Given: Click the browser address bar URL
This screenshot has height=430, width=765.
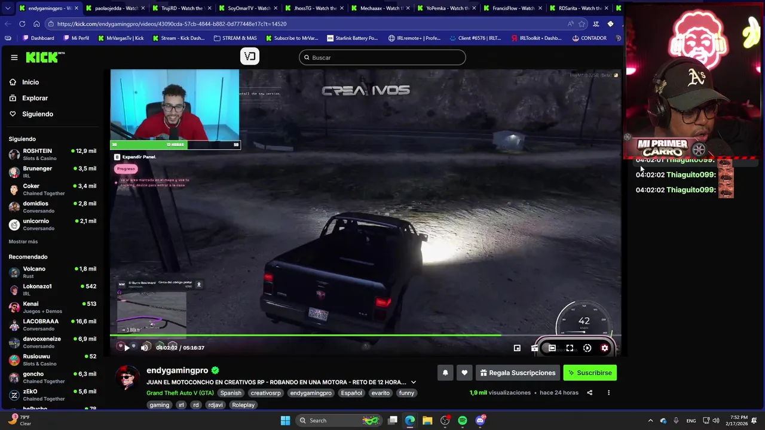Looking at the screenshot, I should coord(172,24).
